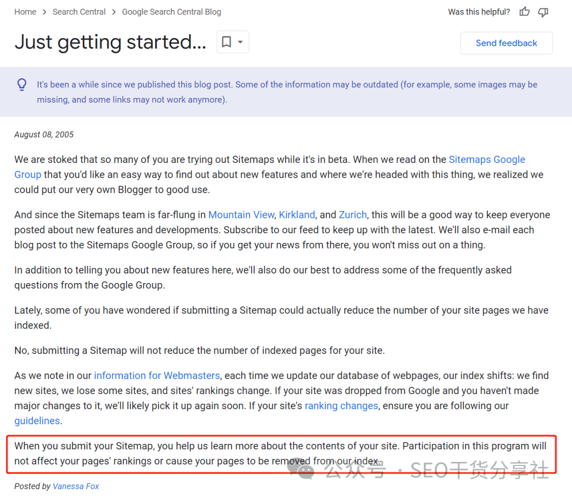Go to Home breadcrumb
The height and width of the screenshot is (500, 572).
pyautogui.click(x=25, y=12)
